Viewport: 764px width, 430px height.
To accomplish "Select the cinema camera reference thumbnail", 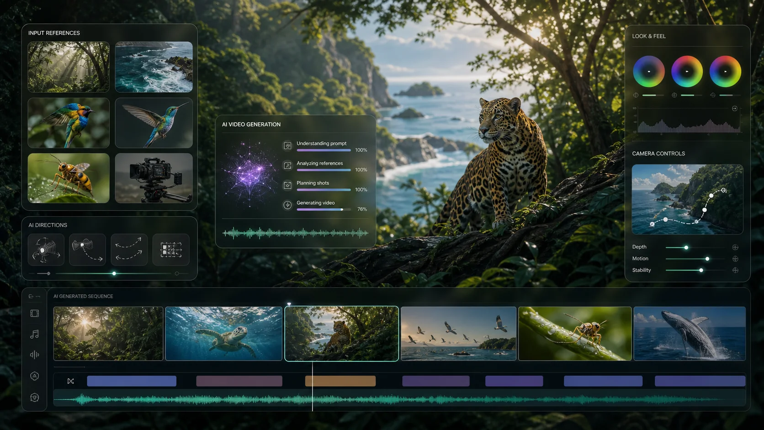I will pyautogui.click(x=154, y=178).
